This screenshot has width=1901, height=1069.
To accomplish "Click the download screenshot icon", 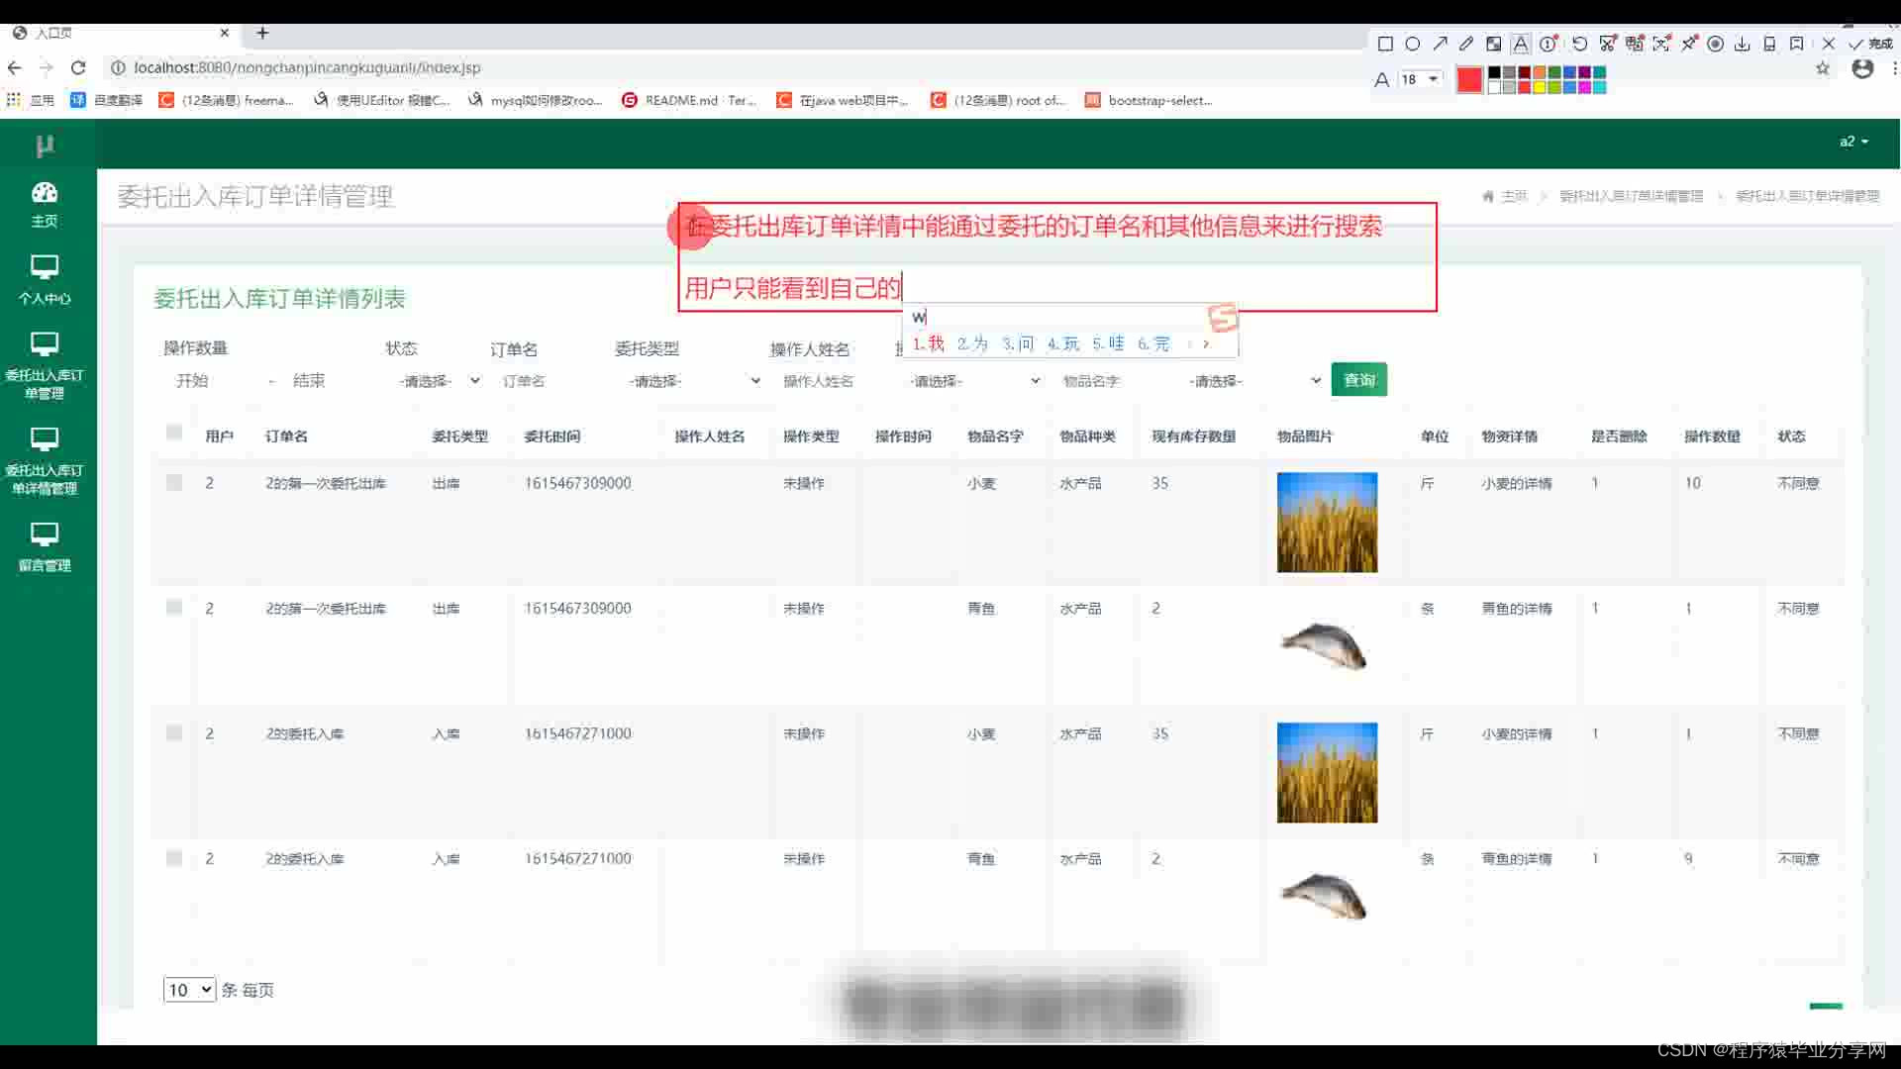I will 1743,44.
